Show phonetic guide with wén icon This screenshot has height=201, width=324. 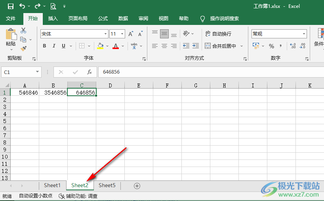[134, 46]
